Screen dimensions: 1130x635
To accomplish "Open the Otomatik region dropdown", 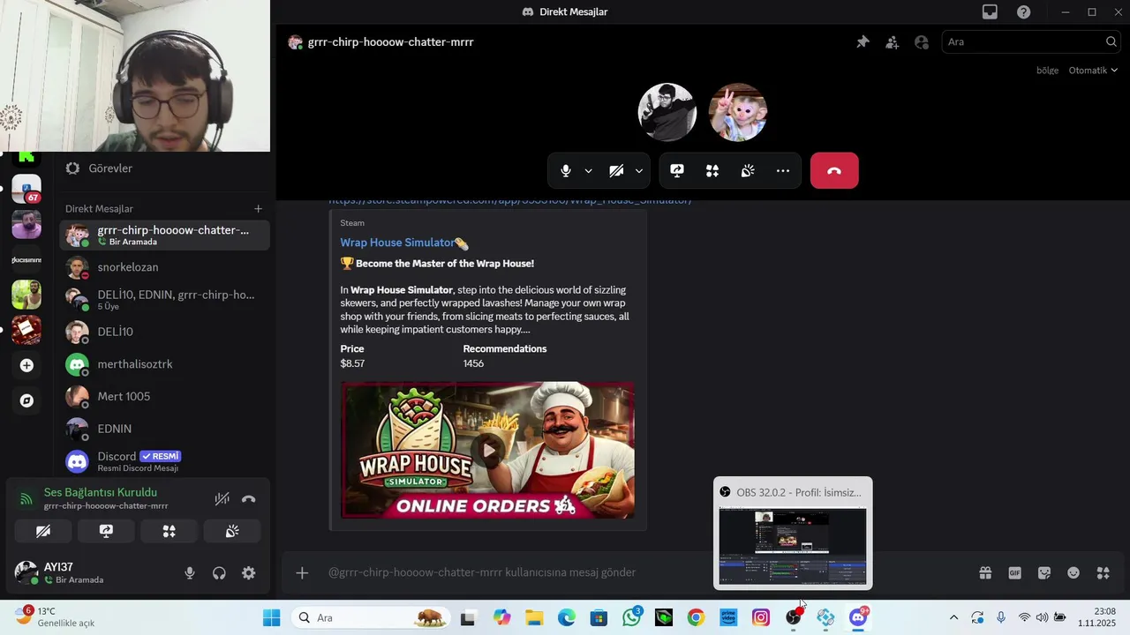I will pyautogui.click(x=1093, y=71).
